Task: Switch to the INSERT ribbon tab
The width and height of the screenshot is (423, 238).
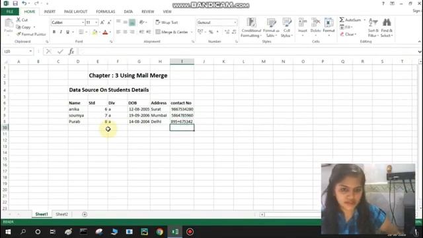Action: click(50, 12)
